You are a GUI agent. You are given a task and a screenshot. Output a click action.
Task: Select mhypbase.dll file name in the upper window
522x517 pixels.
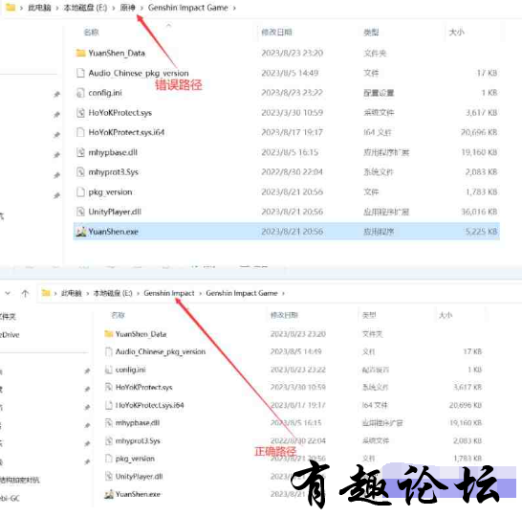113,152
